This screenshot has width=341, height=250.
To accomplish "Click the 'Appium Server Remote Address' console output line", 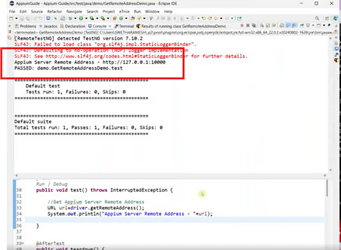I will point(90,62).
